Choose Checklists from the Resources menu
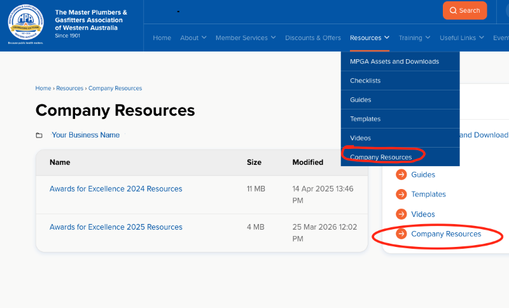The image size is (509, 308). 365,81
